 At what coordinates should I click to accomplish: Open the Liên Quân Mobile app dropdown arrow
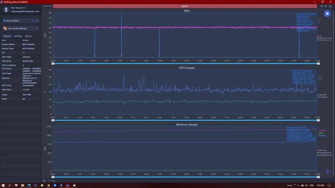pyautogui.click(x=37, y=28)
